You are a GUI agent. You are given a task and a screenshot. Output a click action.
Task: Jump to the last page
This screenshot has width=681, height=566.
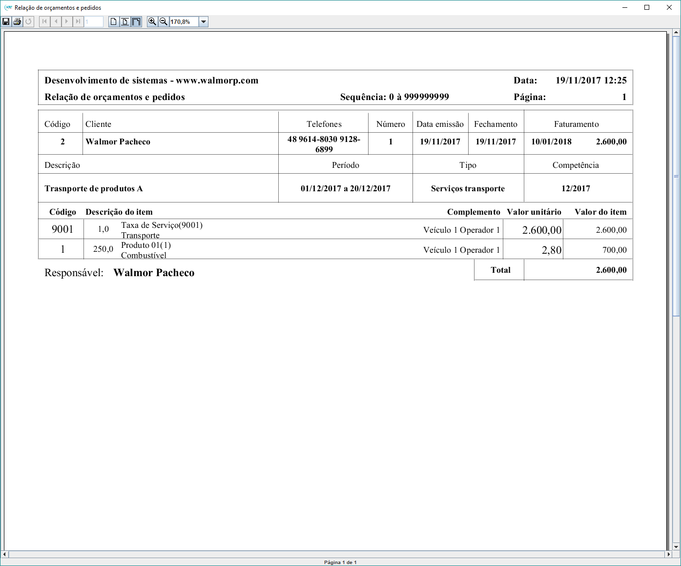tap(78, 21)
